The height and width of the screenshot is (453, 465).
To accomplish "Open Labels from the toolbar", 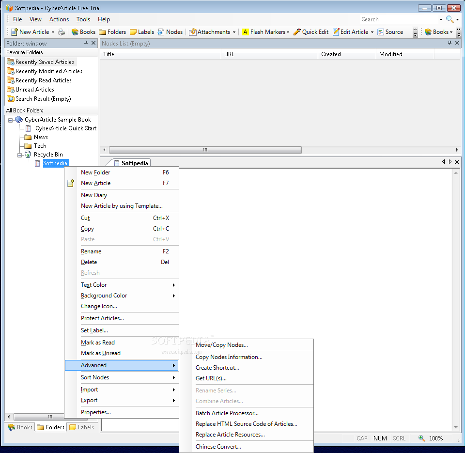I will tap(142, 32).
